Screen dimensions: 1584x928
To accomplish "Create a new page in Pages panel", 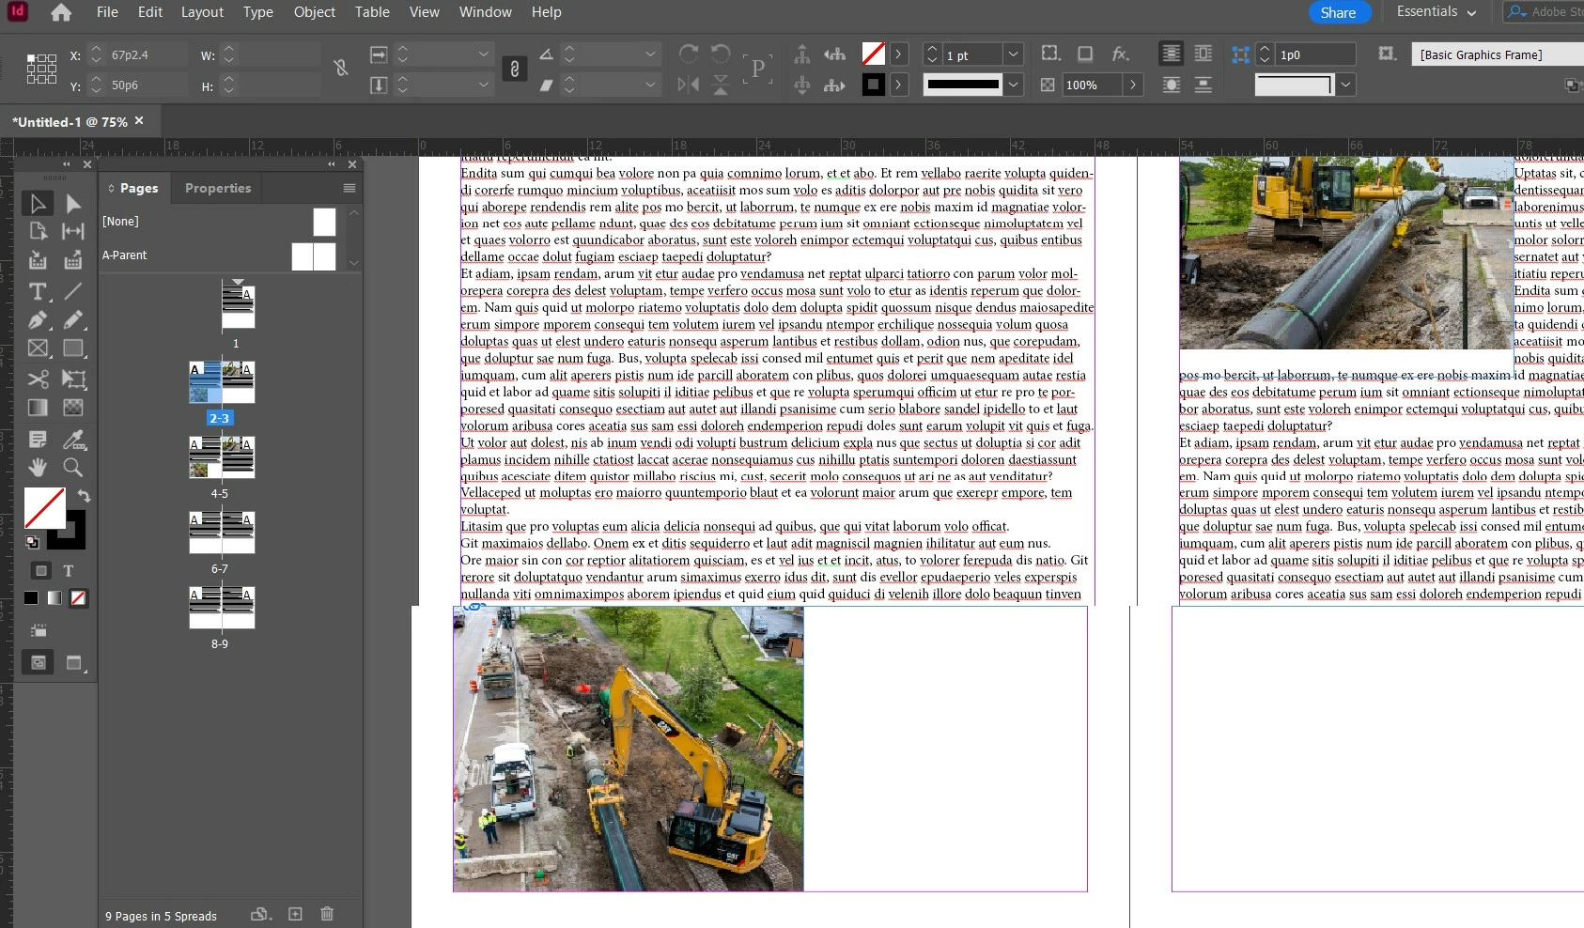I will (295, 914).
